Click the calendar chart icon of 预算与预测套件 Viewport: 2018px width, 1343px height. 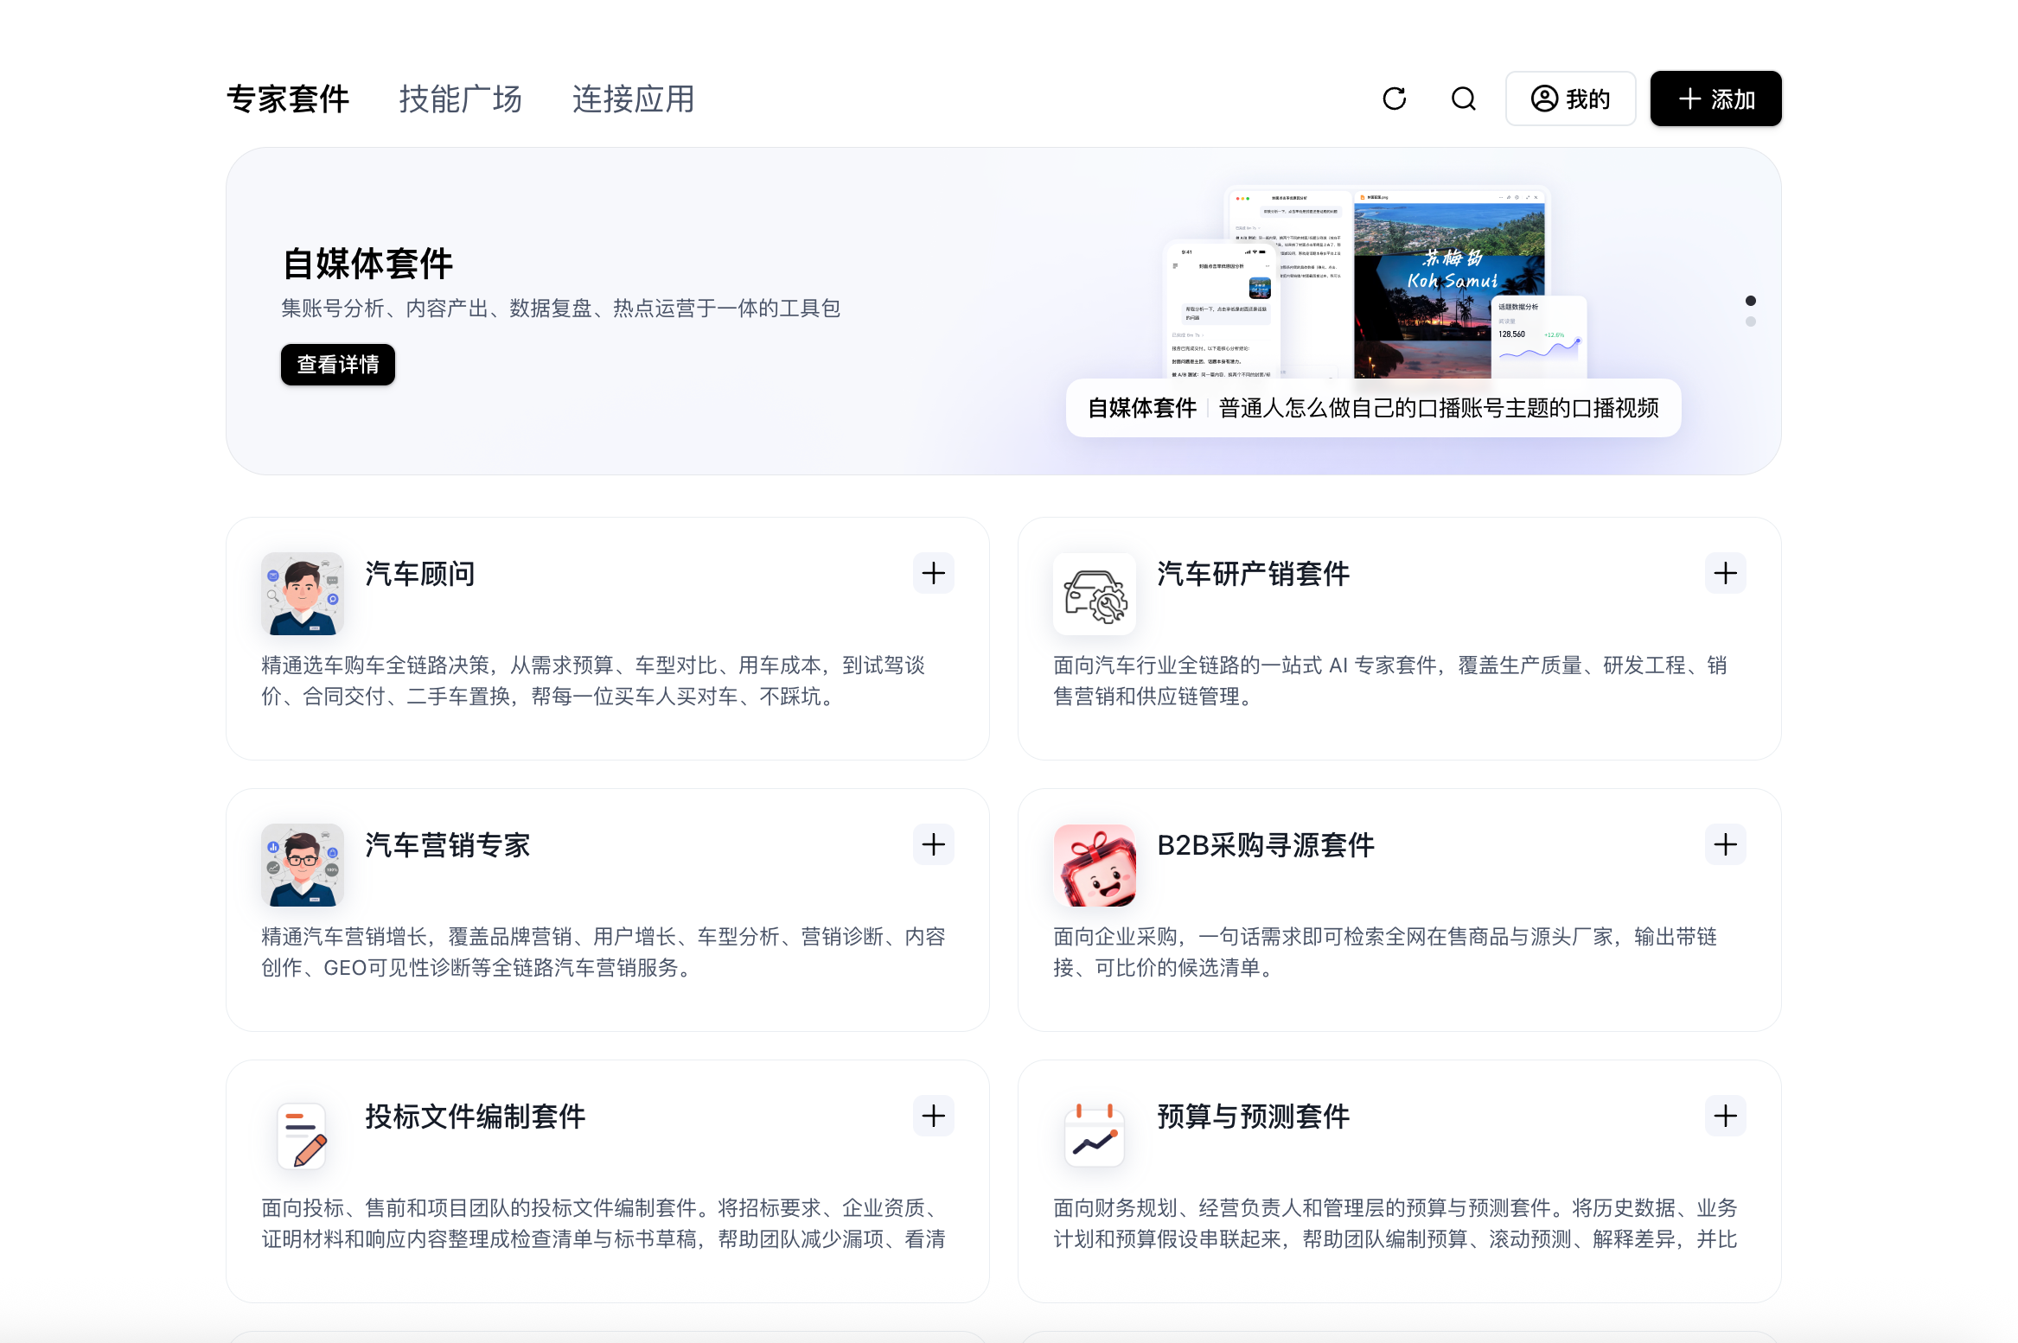point(1095,1136)
